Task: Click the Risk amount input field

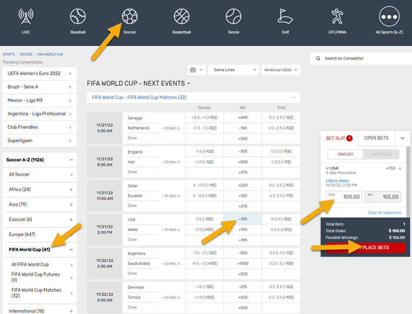Action: click(344, 197)
